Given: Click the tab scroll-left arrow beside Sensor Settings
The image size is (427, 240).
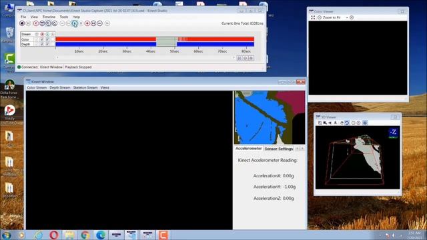Looking at the screenshot, I should (297, 149).
